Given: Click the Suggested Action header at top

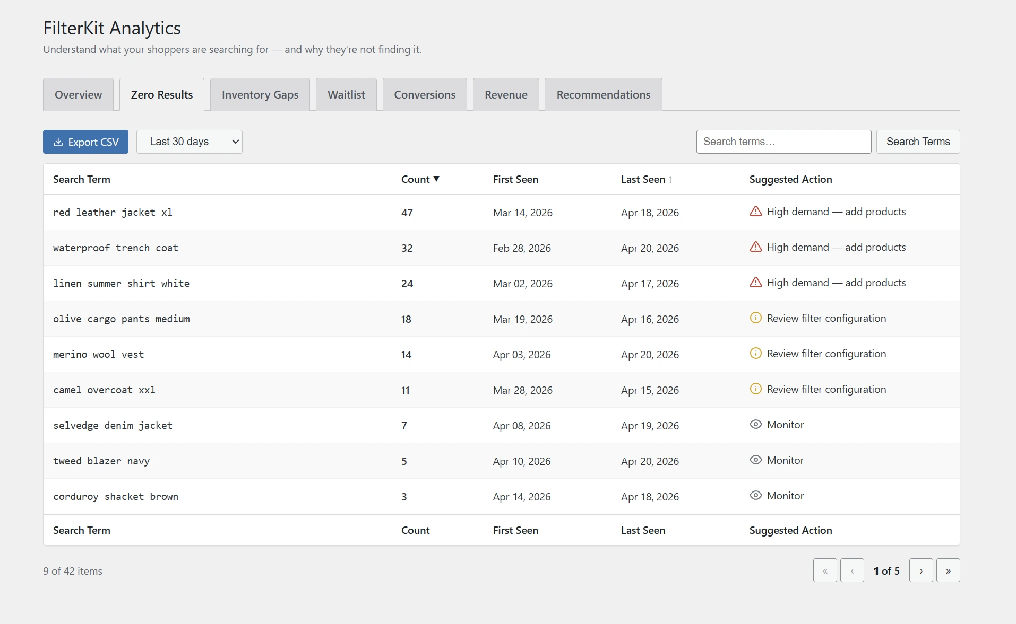Looking at the screenshot, I should point(790,179).
